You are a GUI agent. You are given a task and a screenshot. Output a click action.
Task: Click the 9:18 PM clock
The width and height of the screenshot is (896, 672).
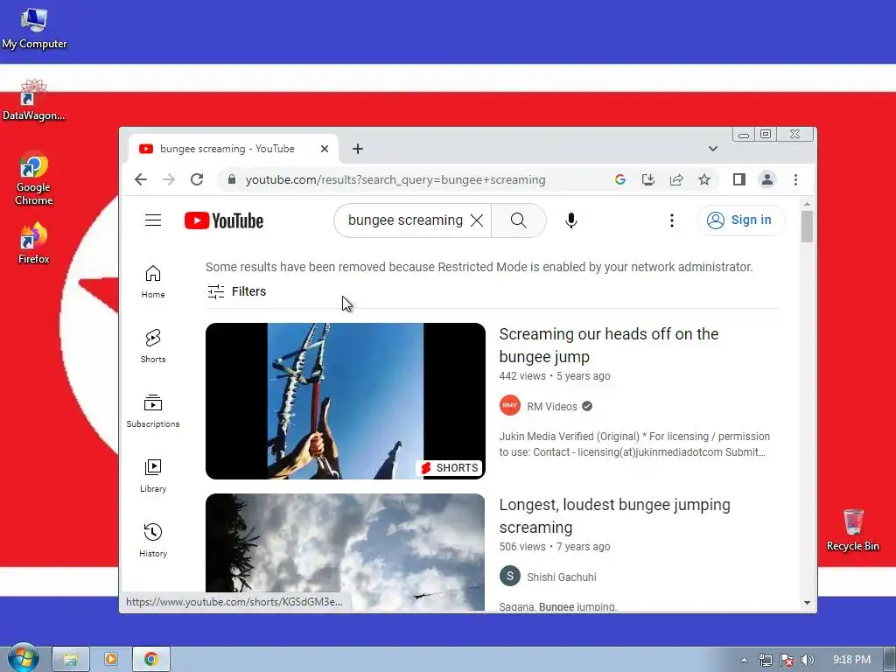click(x=851, y=660)
